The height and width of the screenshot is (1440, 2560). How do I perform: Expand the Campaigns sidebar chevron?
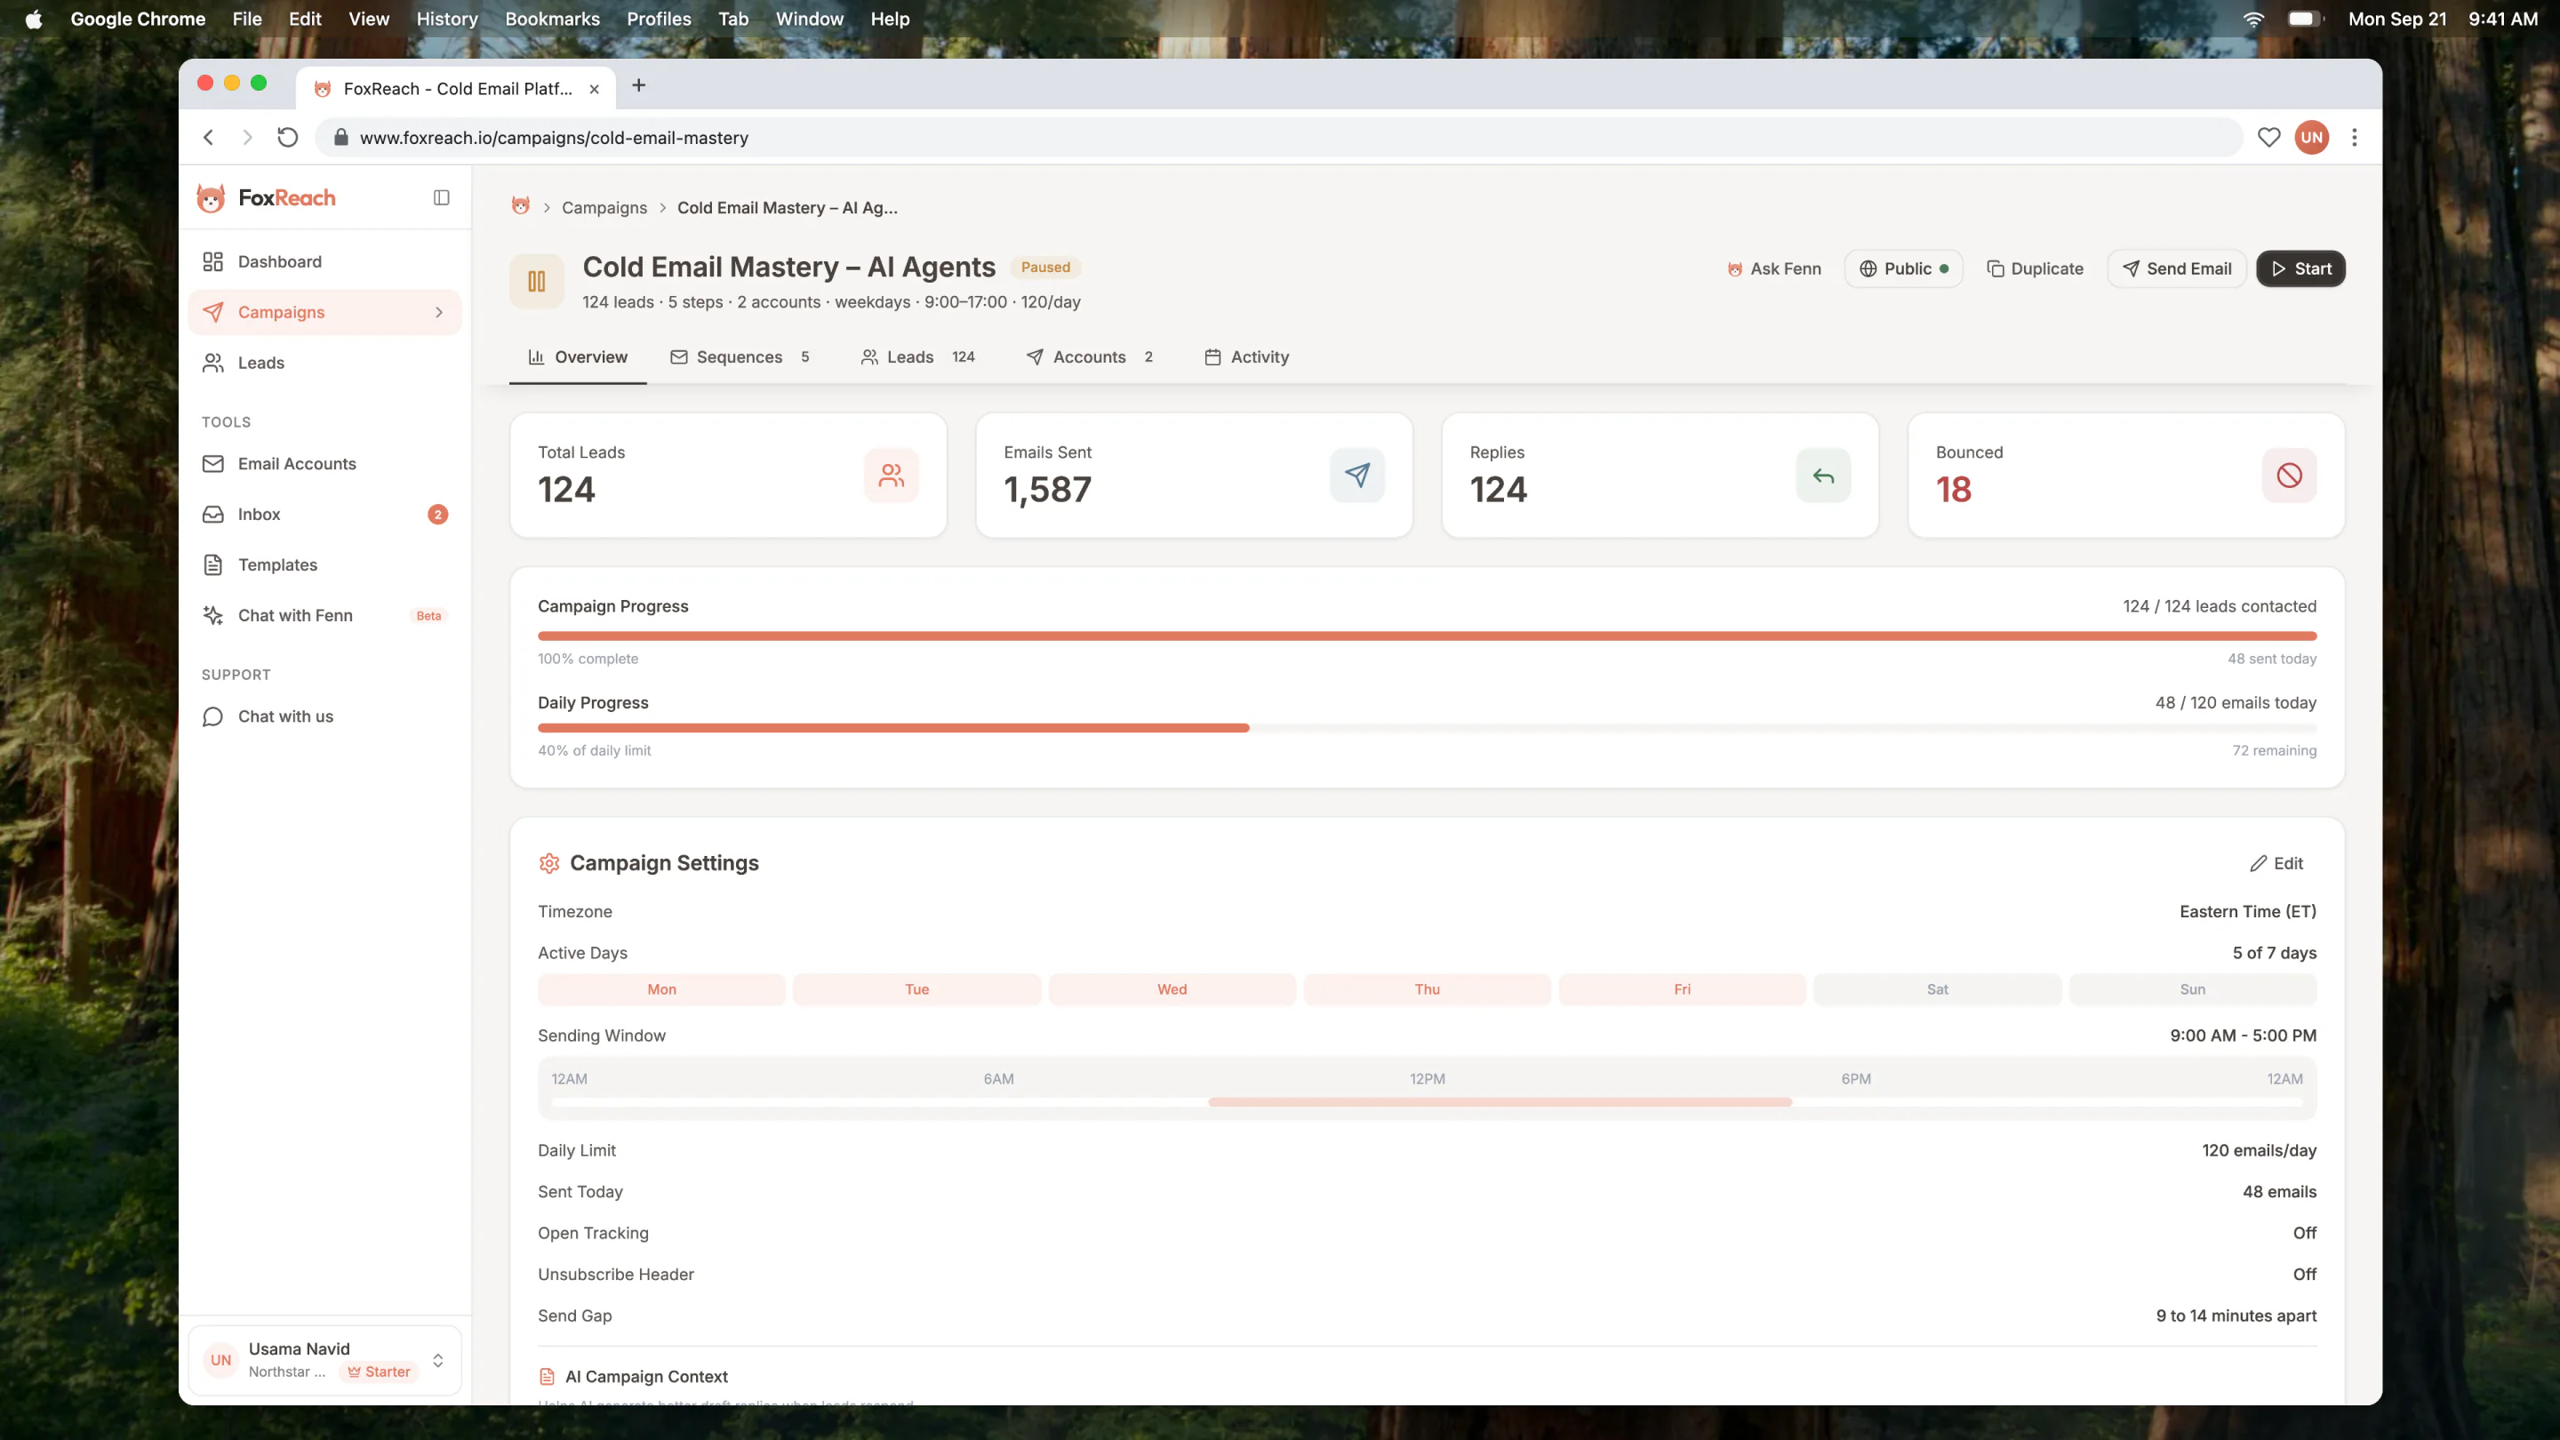(x=438, y=312)
